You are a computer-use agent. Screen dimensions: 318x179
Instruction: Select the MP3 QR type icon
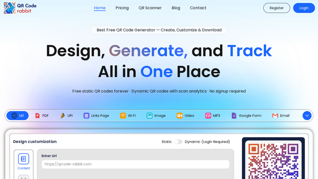tap(208, 116)
